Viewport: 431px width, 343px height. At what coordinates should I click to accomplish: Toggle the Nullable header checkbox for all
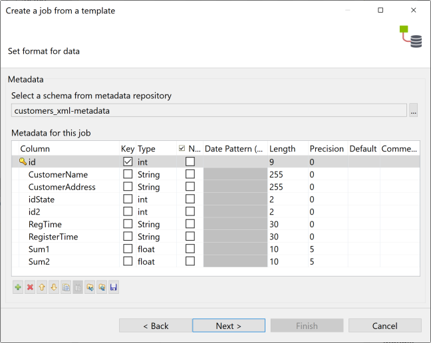[182, 149]
